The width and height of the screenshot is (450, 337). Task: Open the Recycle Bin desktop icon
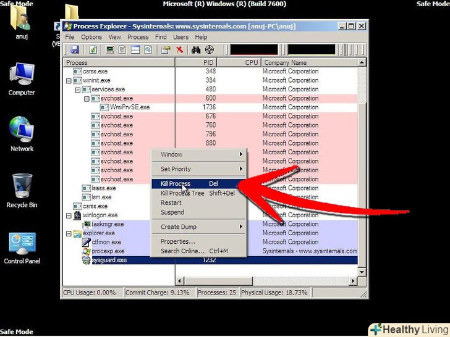[x=22, y=191]
